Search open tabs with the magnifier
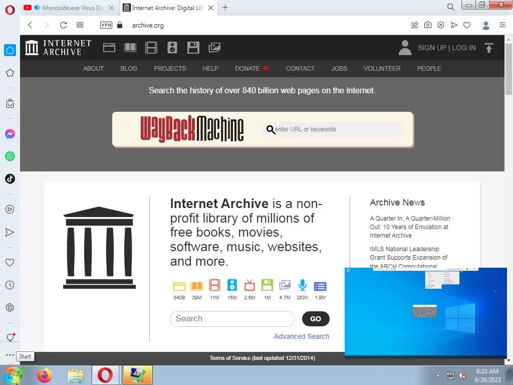This screenshot has height=385, width=513. click(450, 7)
